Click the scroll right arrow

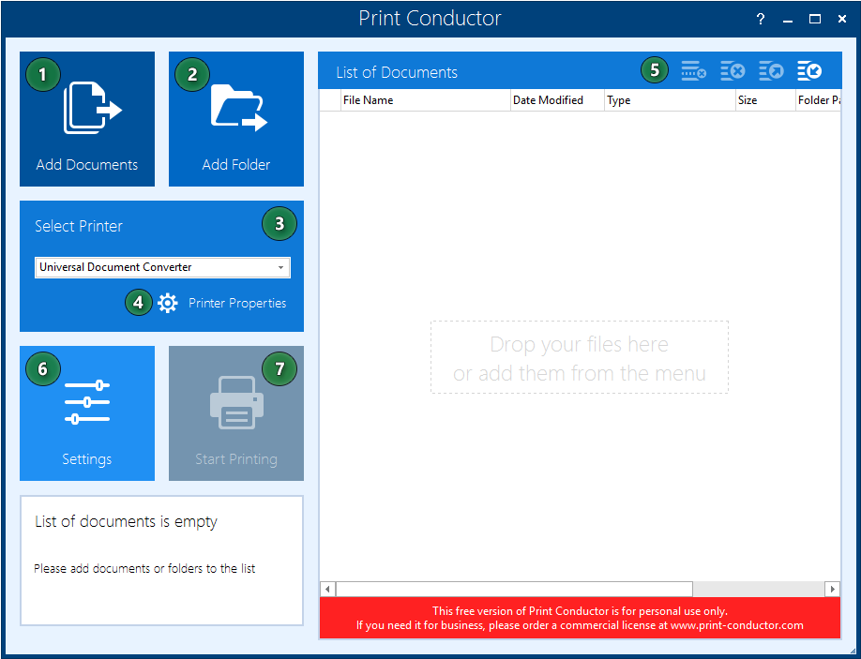[833, 590]
